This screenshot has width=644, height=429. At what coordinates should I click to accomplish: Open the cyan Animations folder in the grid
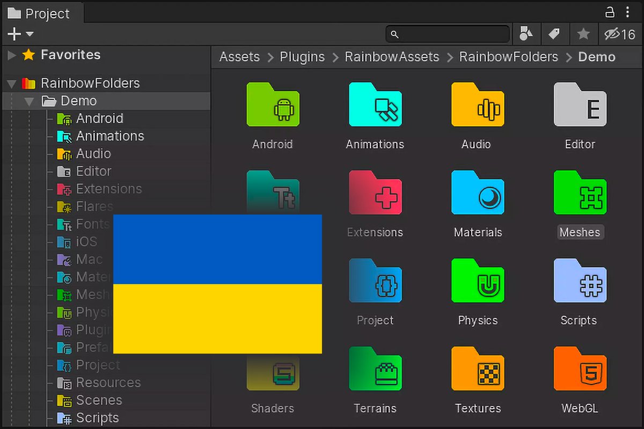pos(375,105)
